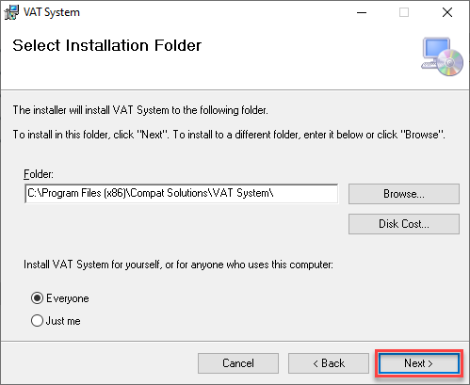Click the 'VAT System' title bar text
470x385 pixels.
pyautogui.click(x=52, y=12)
